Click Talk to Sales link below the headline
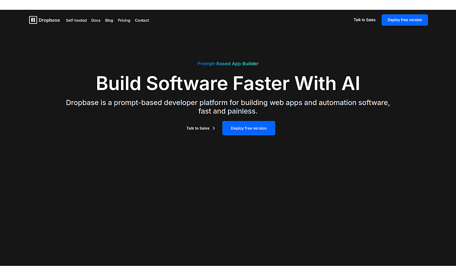 tap(198, 128)
